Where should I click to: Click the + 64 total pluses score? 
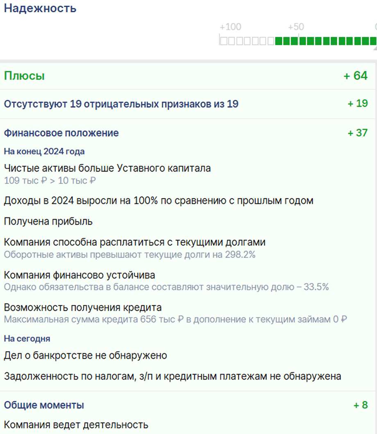(x=355, y=76)
